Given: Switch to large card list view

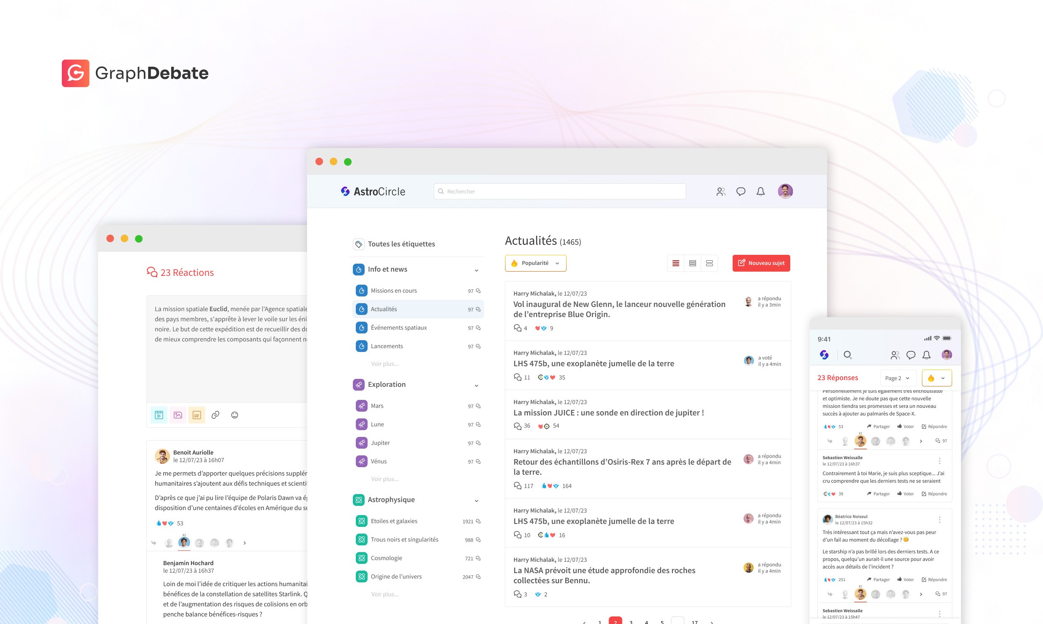Looking at the screenshot, I should (709, 263).
